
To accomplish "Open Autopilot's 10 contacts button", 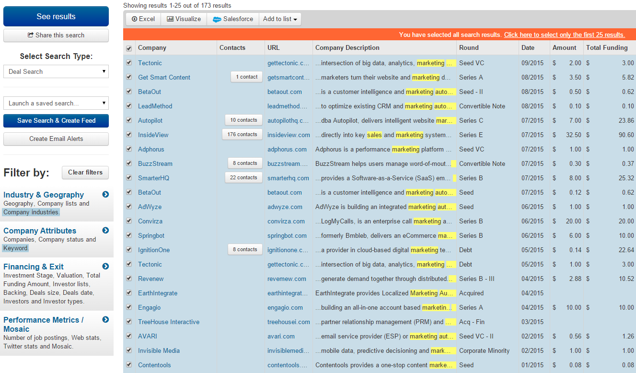I will 243,120.
